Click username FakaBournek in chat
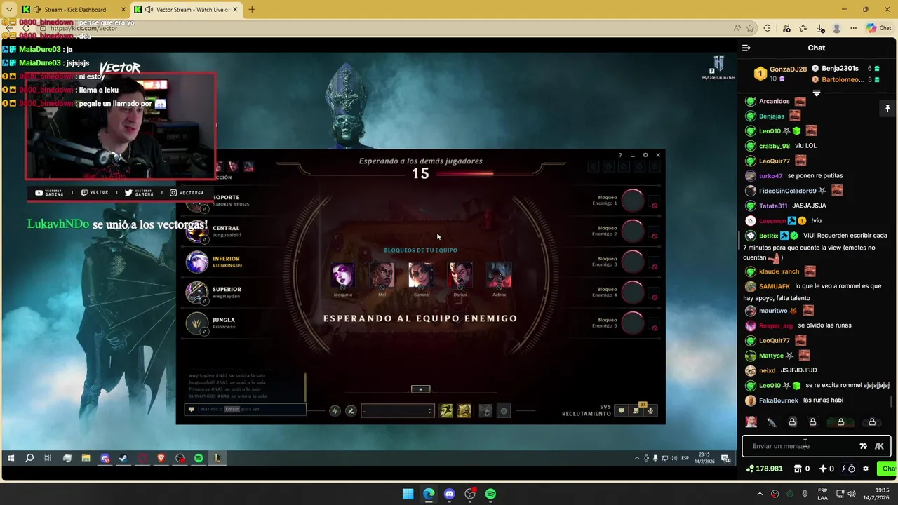This screenshot has height=505, width=898. tap(779, 400)
